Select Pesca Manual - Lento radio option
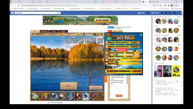 pyautogui.click(x=107, y=56)
